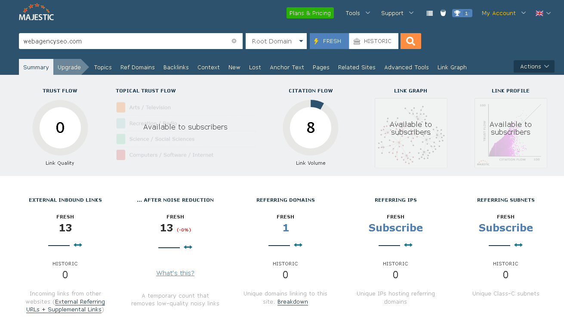Screen dimensions: 564x323
Task: Switch to the Ref Domains tab
Action: [x=138, y=67]
